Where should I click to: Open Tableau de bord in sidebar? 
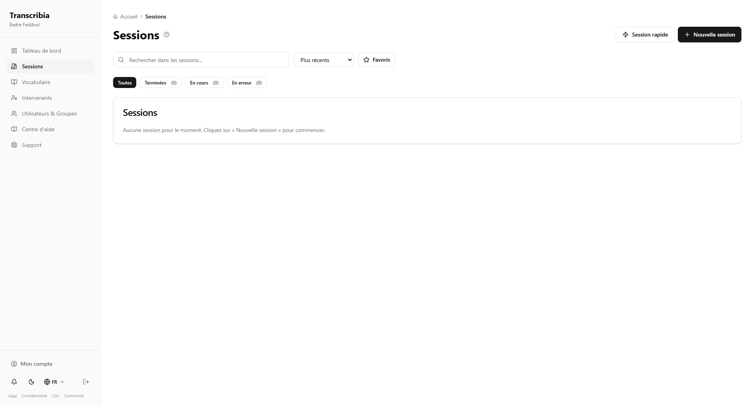pyautogui.click(x=50, y=51)
